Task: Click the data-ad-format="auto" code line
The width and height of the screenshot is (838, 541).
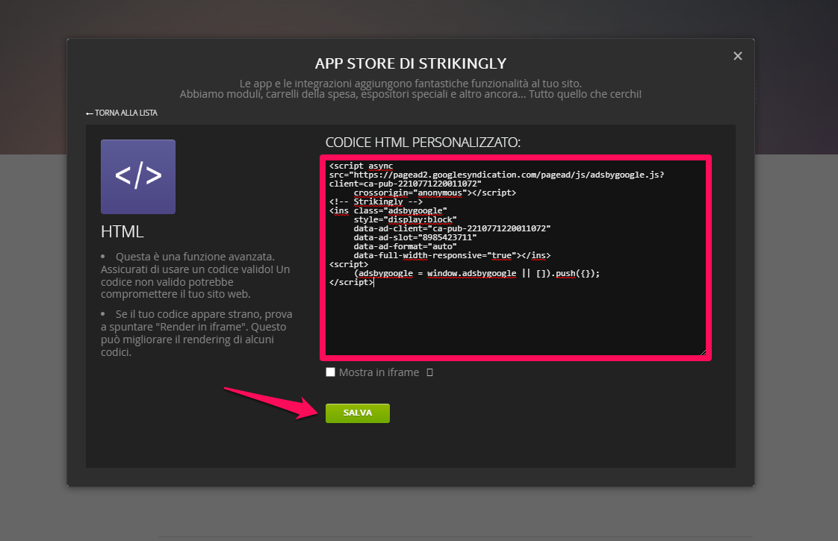Action: (x=405, y=247)
